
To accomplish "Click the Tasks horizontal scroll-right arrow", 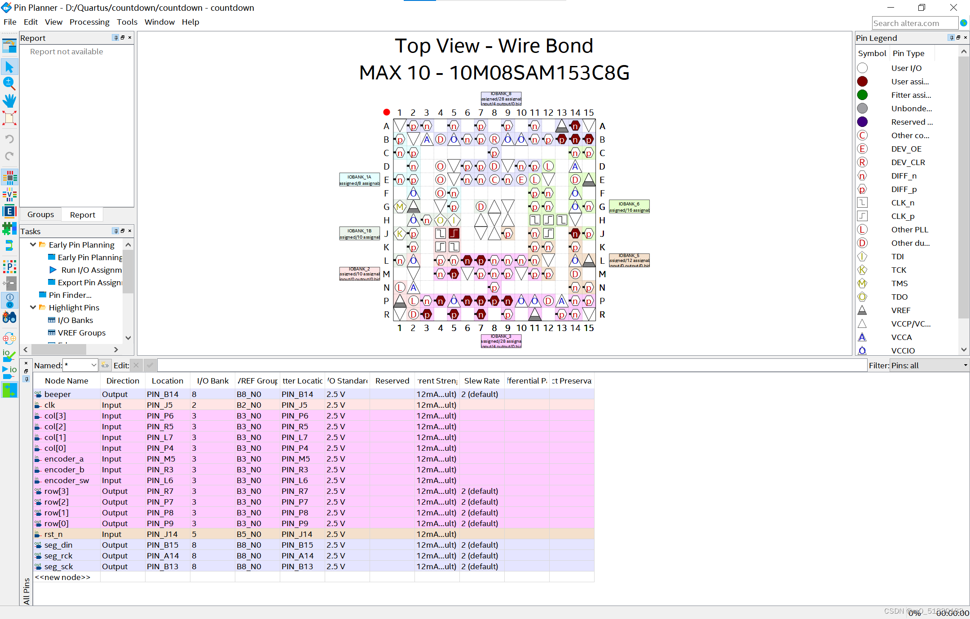I will [116, 349].
